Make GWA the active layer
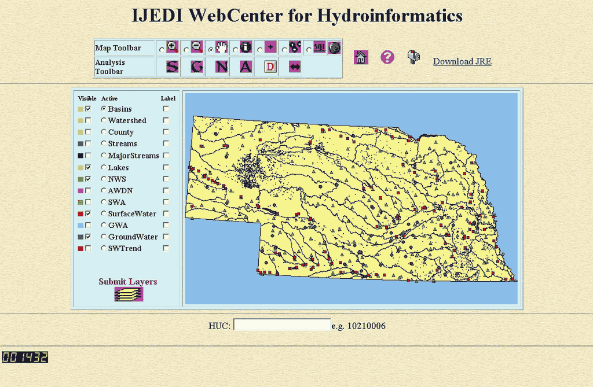 point(104,225)
